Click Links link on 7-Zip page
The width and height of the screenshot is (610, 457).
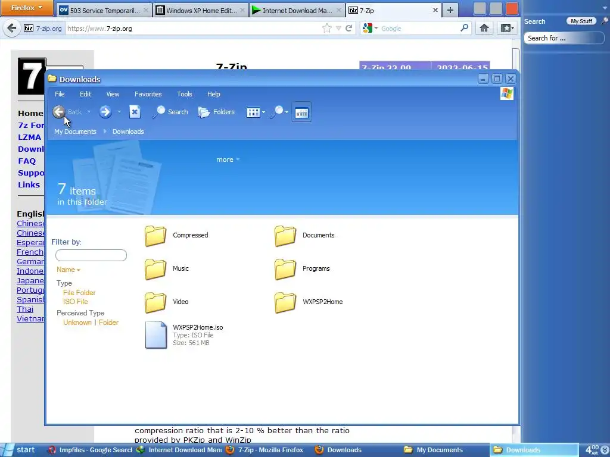29,184
